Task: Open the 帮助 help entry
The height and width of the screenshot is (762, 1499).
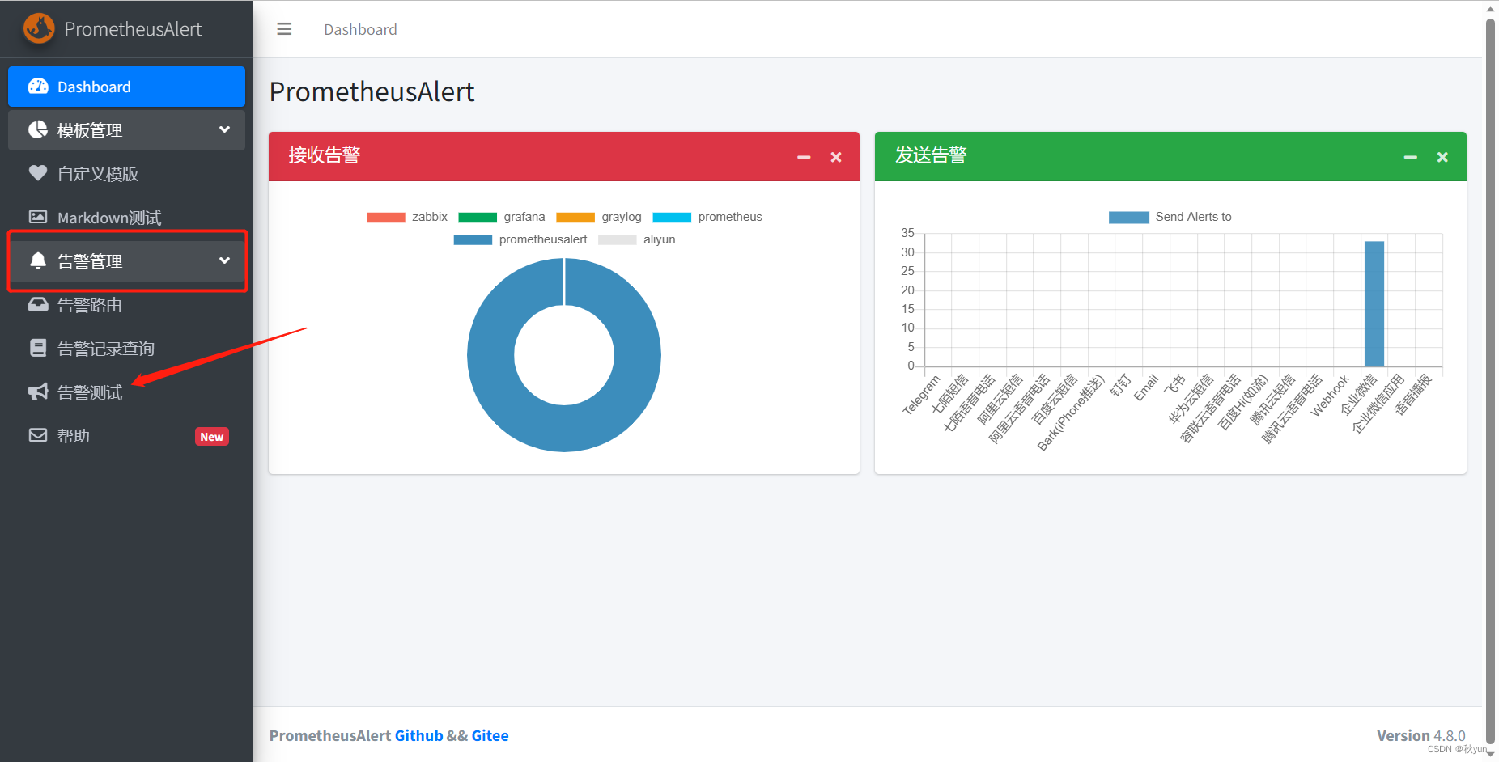Action: pyautogui.click(x=126, y=436)
